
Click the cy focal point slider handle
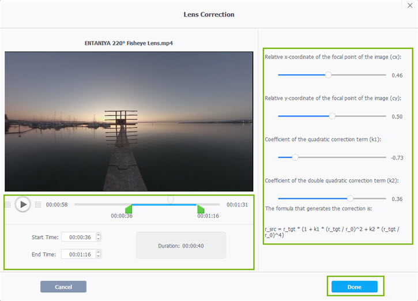(x=332, y=116)
